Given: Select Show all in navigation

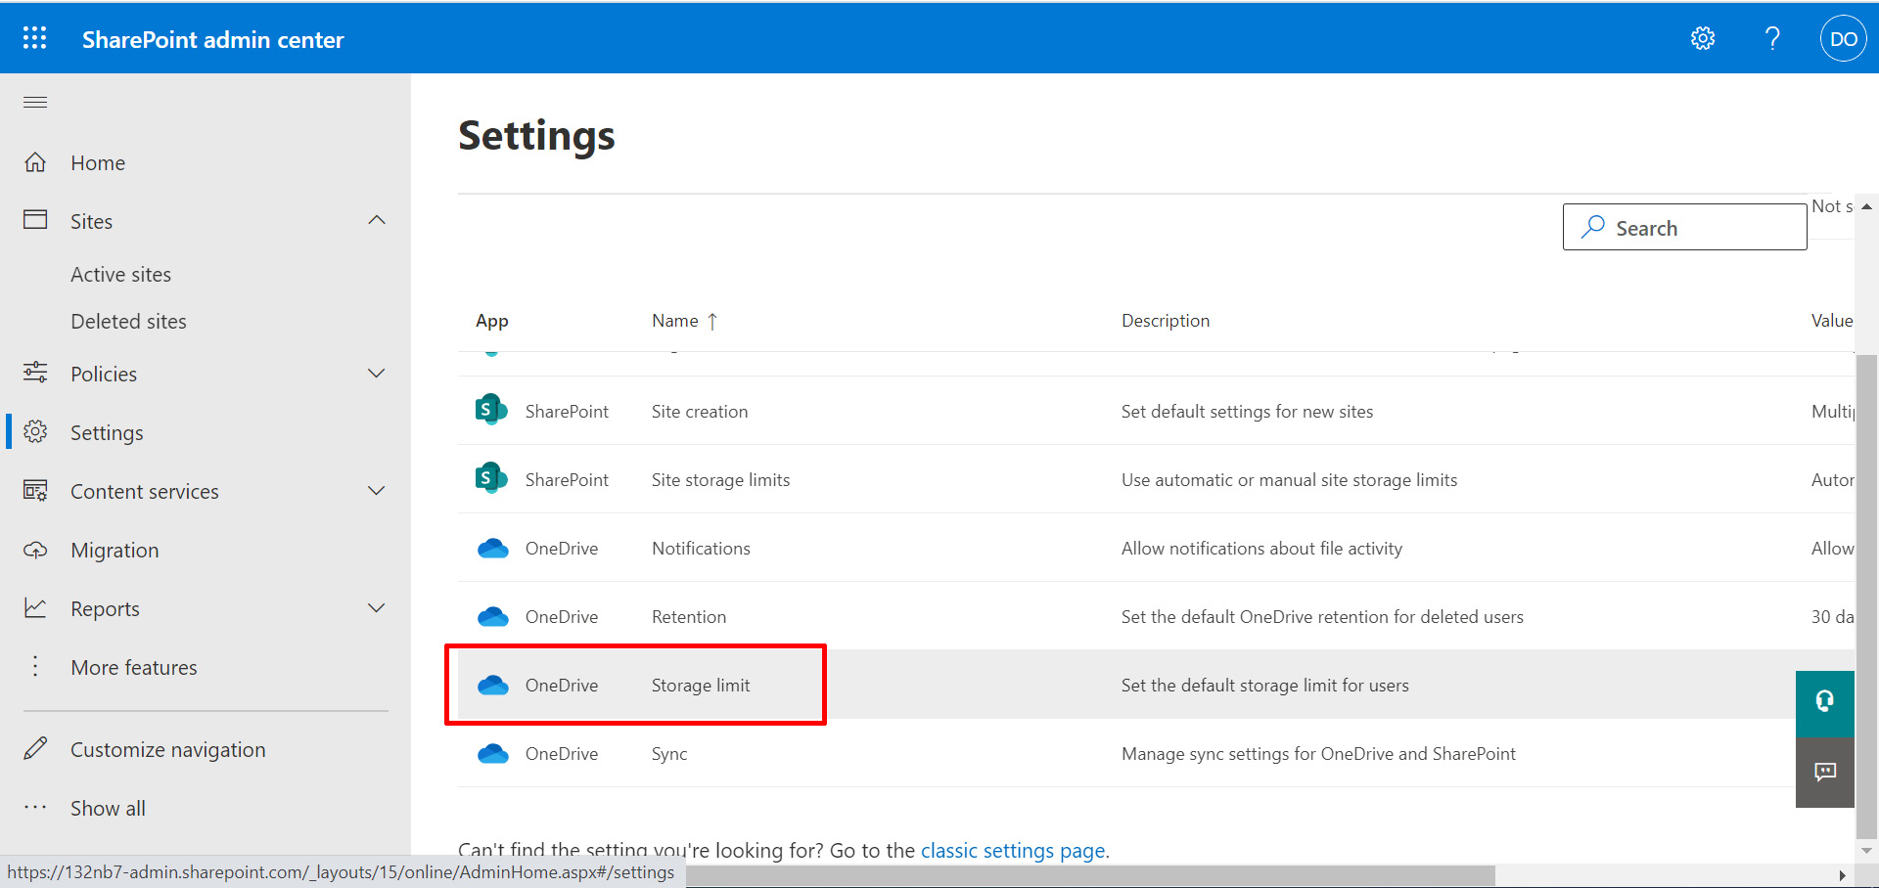Looking at the screenshot, I should click(108, 809).
